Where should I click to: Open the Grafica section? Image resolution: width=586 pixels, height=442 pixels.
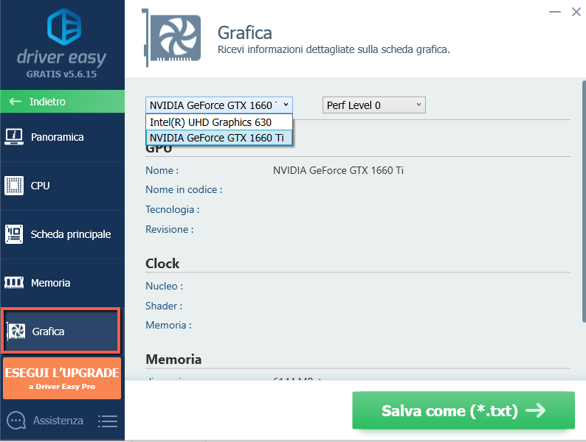tap(61, 331)
